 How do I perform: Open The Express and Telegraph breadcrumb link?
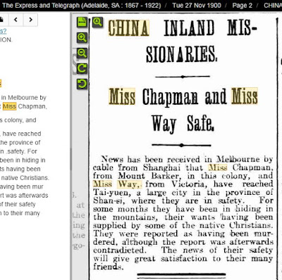82,5
